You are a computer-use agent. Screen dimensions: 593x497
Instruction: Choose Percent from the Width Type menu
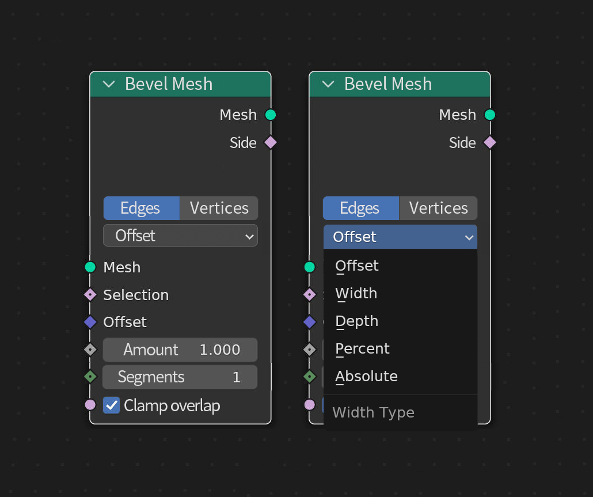pyautogui.click(x=400, y=349)
